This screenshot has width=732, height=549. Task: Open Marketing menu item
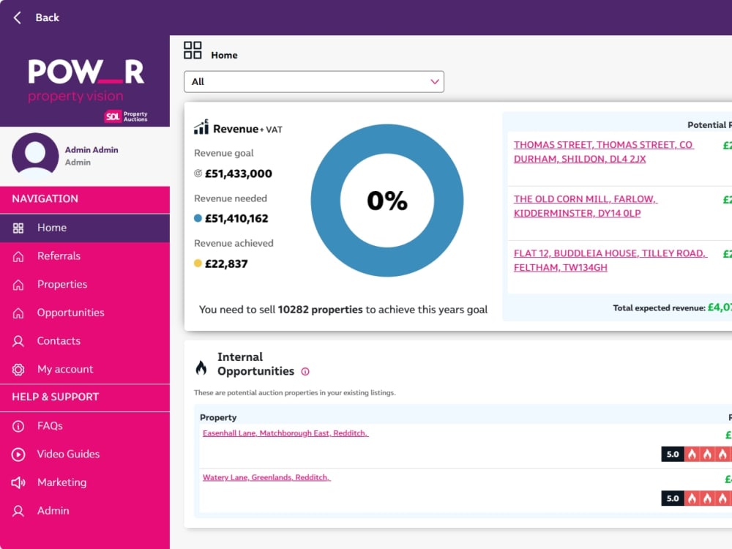coord(85,482)
